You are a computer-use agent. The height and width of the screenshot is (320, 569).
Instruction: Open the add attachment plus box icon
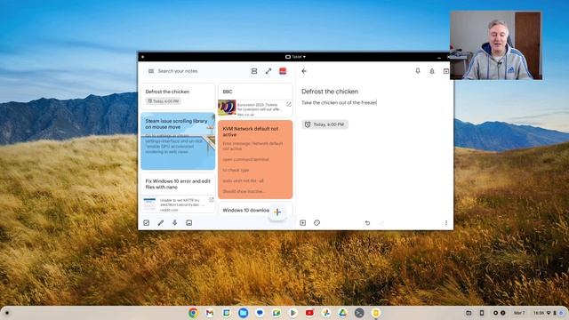click(302, 223)
